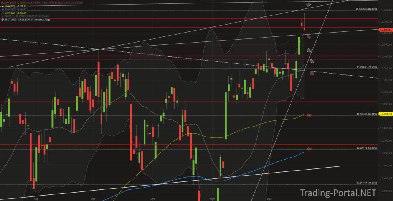Click price axis value 13.700,00
Image resolution: width=393 pixels, height=201 pixels.
click(x=386, y=22)
